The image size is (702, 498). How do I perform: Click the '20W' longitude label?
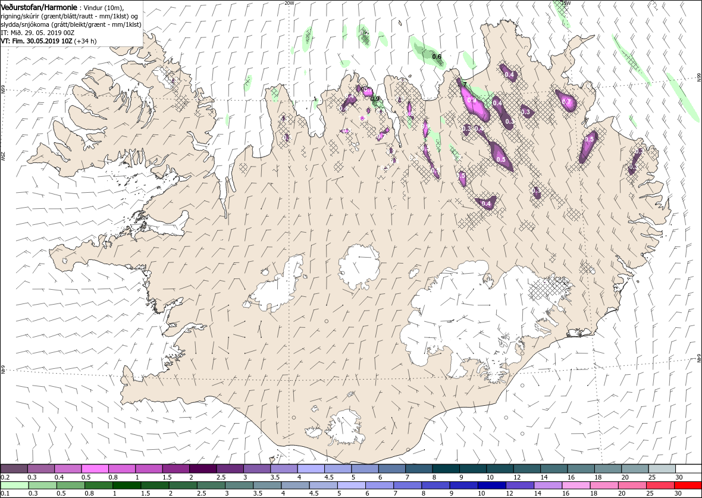coord(289,3)
